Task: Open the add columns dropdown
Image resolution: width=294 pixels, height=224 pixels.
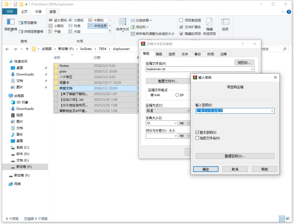Action: (x=139, y=27)
